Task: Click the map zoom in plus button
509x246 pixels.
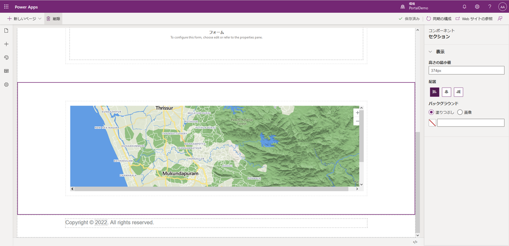Action: [x=357, y=112]
